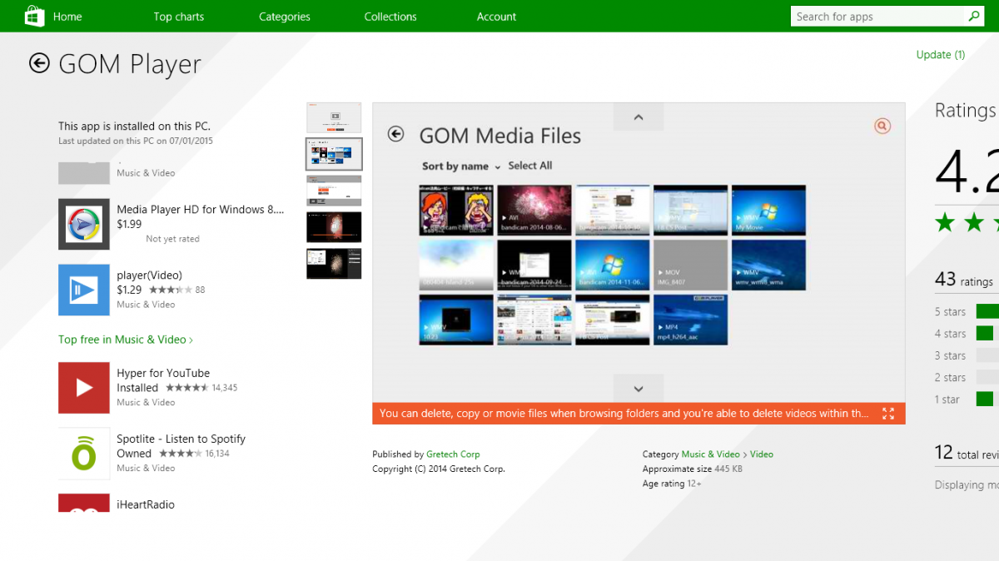The height and width of the screenshot is (561, 999).
Task: Click the MP4 mp4_h264_aac video tile
Action: pos(690,320)
